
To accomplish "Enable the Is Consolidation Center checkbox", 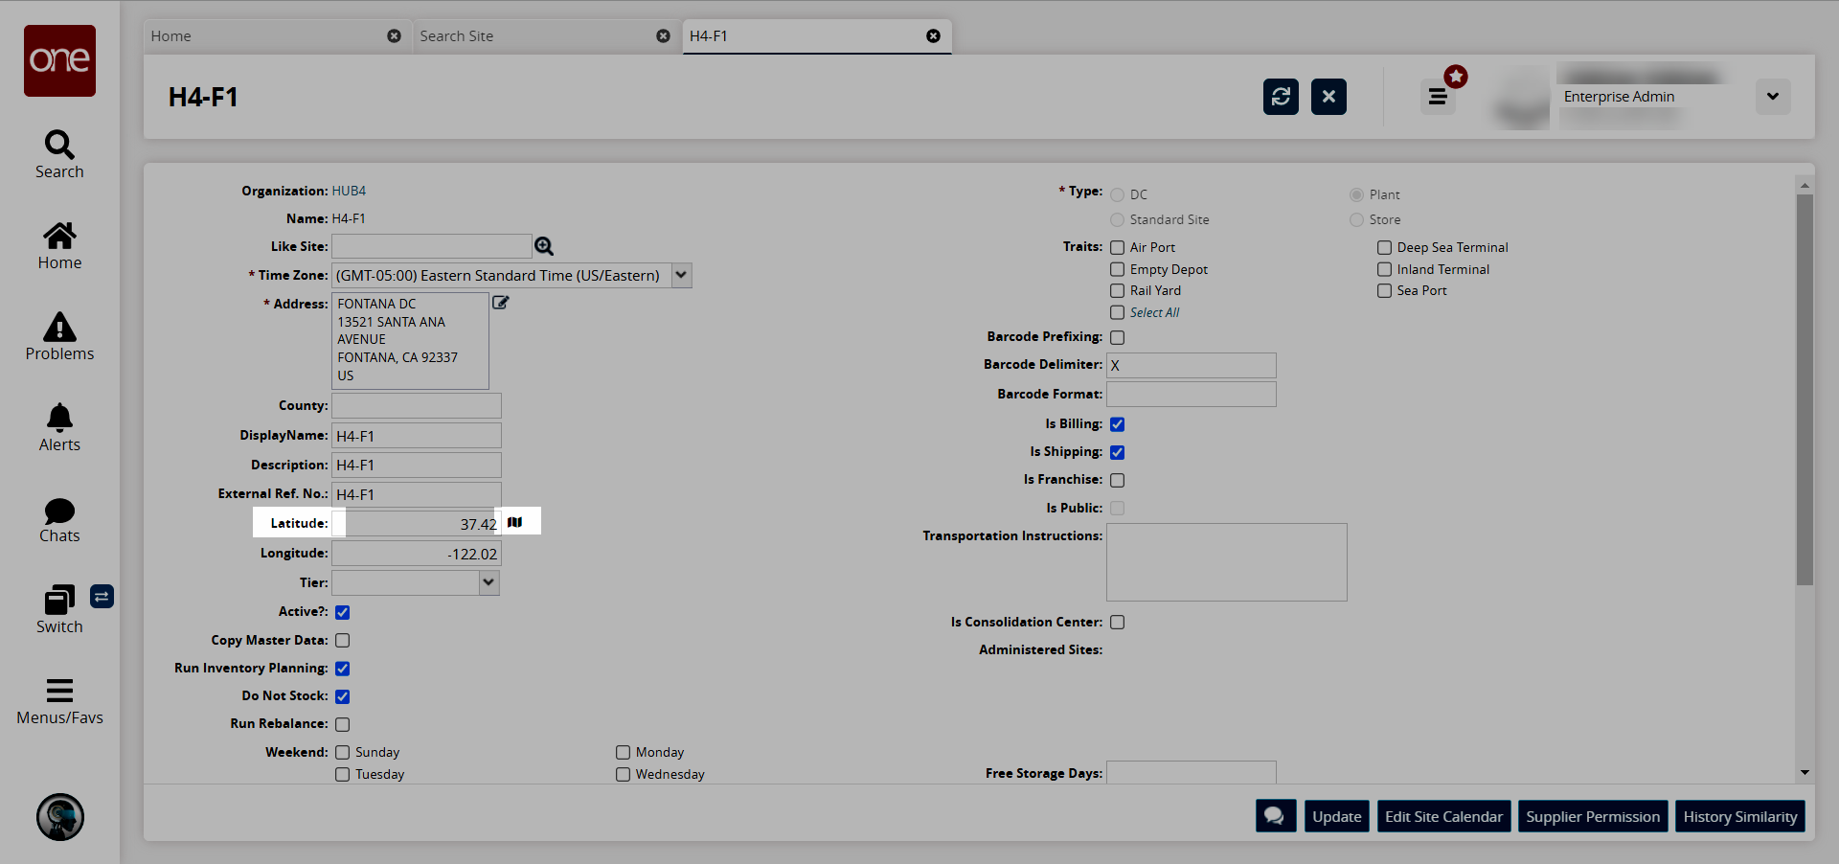I will pyautogui.click(x=1117, y=623).
